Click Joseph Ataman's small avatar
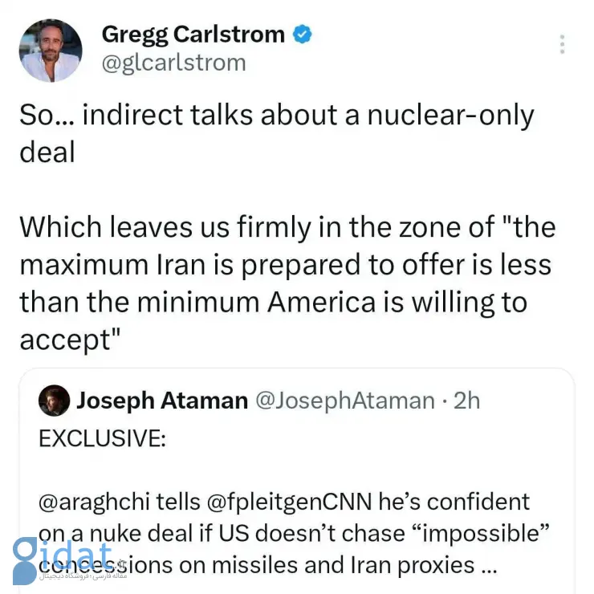 pyautogui.click(x=54, y=401)
